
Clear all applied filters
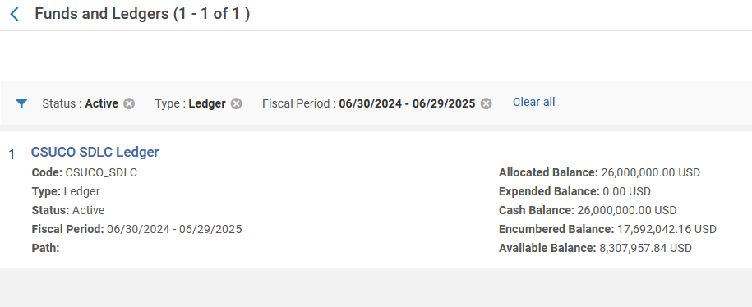(x=533, y=102)
